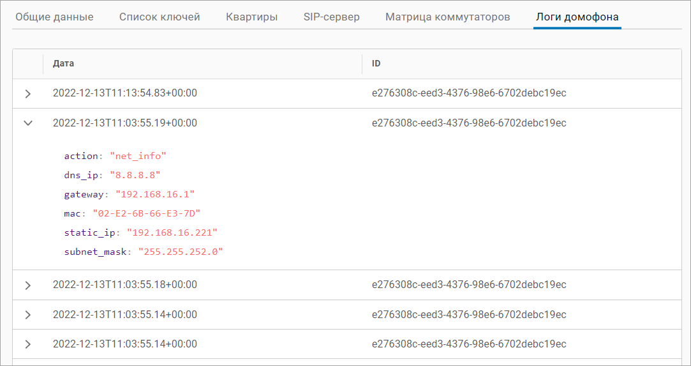Select the Логи домофона tab
Viewport: 691px width, 366px height.
click(x=577, y=17)
